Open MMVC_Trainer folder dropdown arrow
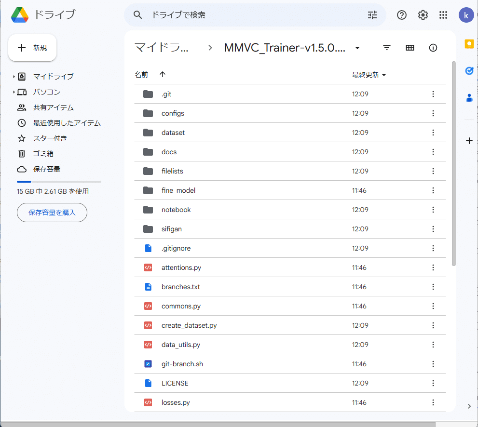This screenshot has width=478, height=427. (357, 48)
